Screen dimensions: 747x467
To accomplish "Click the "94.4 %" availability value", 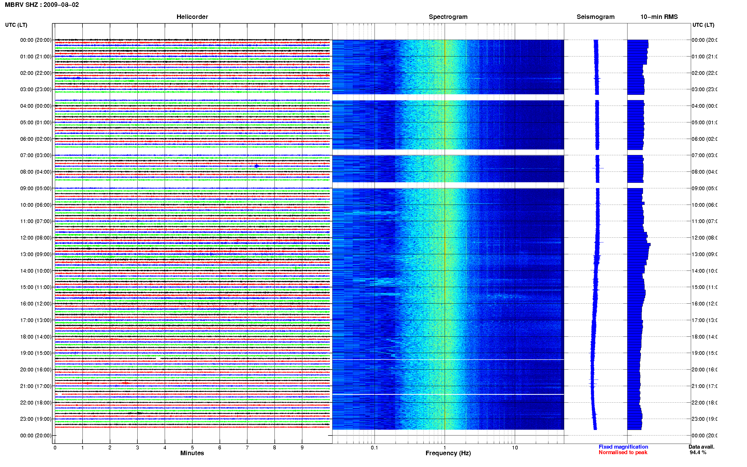I will click(x=698, y=452).
